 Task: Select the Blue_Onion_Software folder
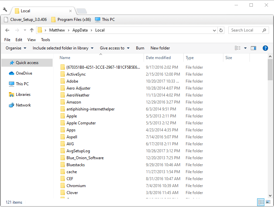[85, 158]
